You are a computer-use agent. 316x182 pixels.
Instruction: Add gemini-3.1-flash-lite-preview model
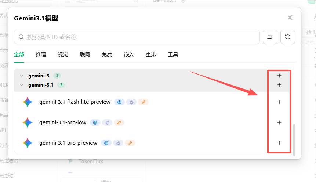tap(279, 102)
